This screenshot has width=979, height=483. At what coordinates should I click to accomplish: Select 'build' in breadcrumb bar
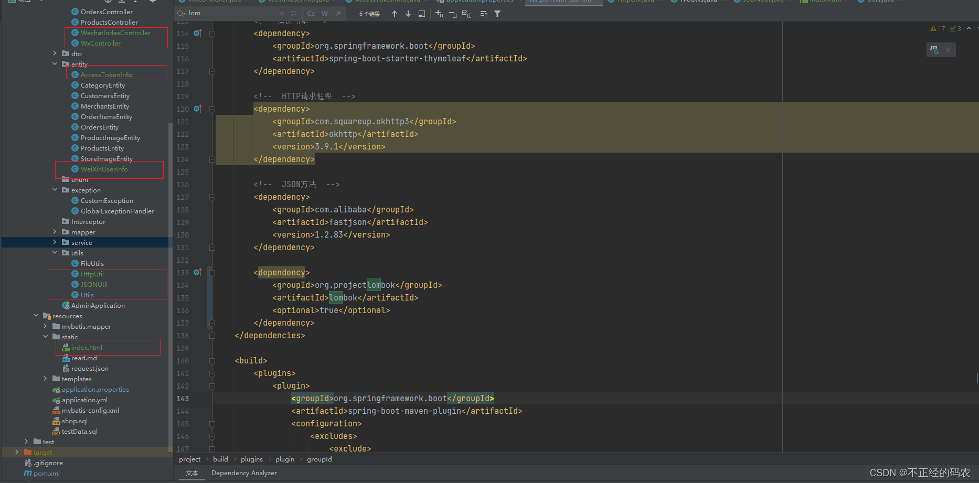220,459
